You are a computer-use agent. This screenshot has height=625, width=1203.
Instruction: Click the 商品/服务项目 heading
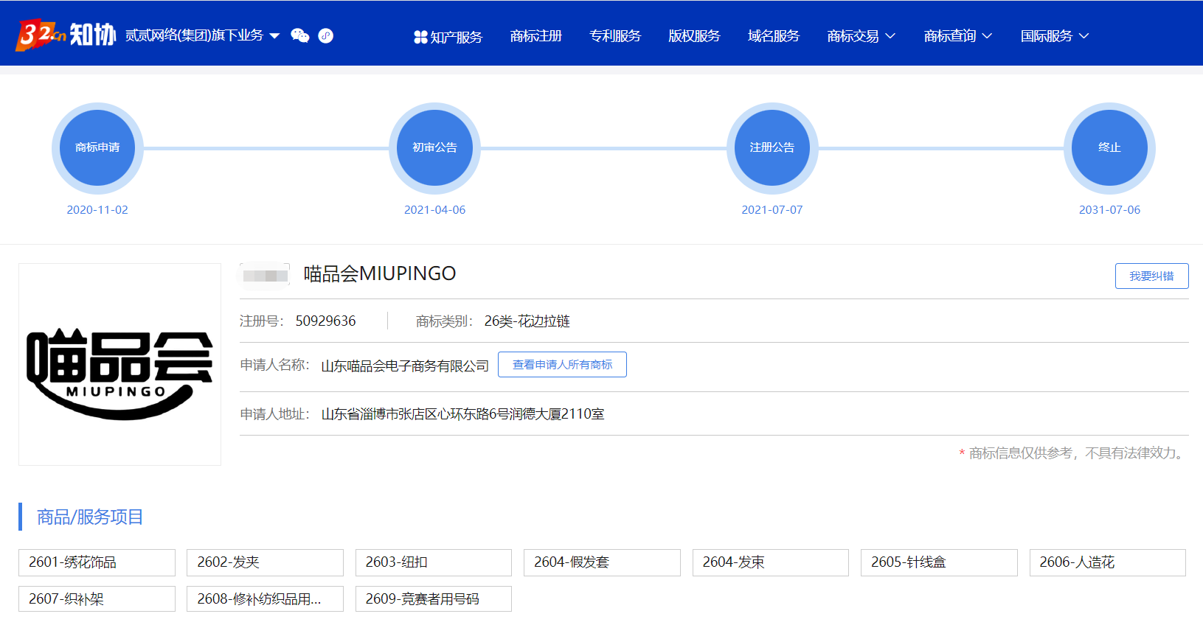(90, 517)
